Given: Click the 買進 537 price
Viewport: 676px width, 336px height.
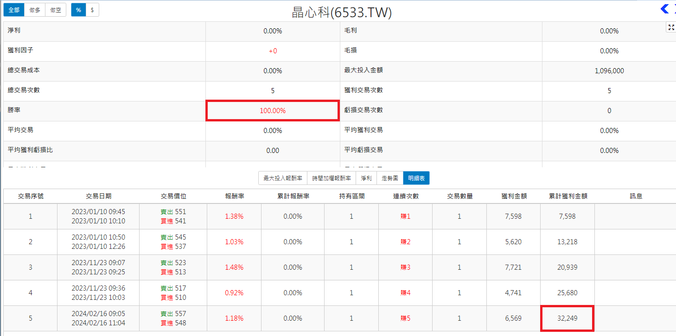Looking at the screenshot, I should 173,247.
